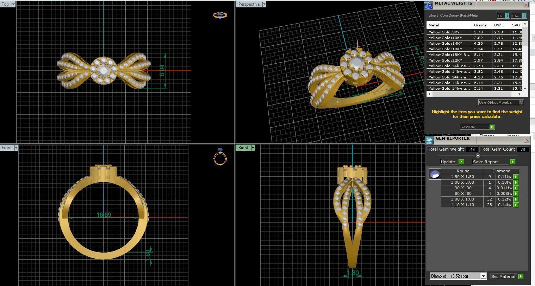
Task: Click the ring thumbnail in Top viewport
Action: point(220,15)
